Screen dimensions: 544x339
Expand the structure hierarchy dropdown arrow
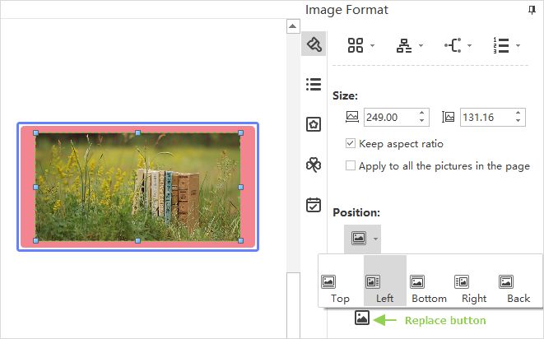(x=421, y=45)
